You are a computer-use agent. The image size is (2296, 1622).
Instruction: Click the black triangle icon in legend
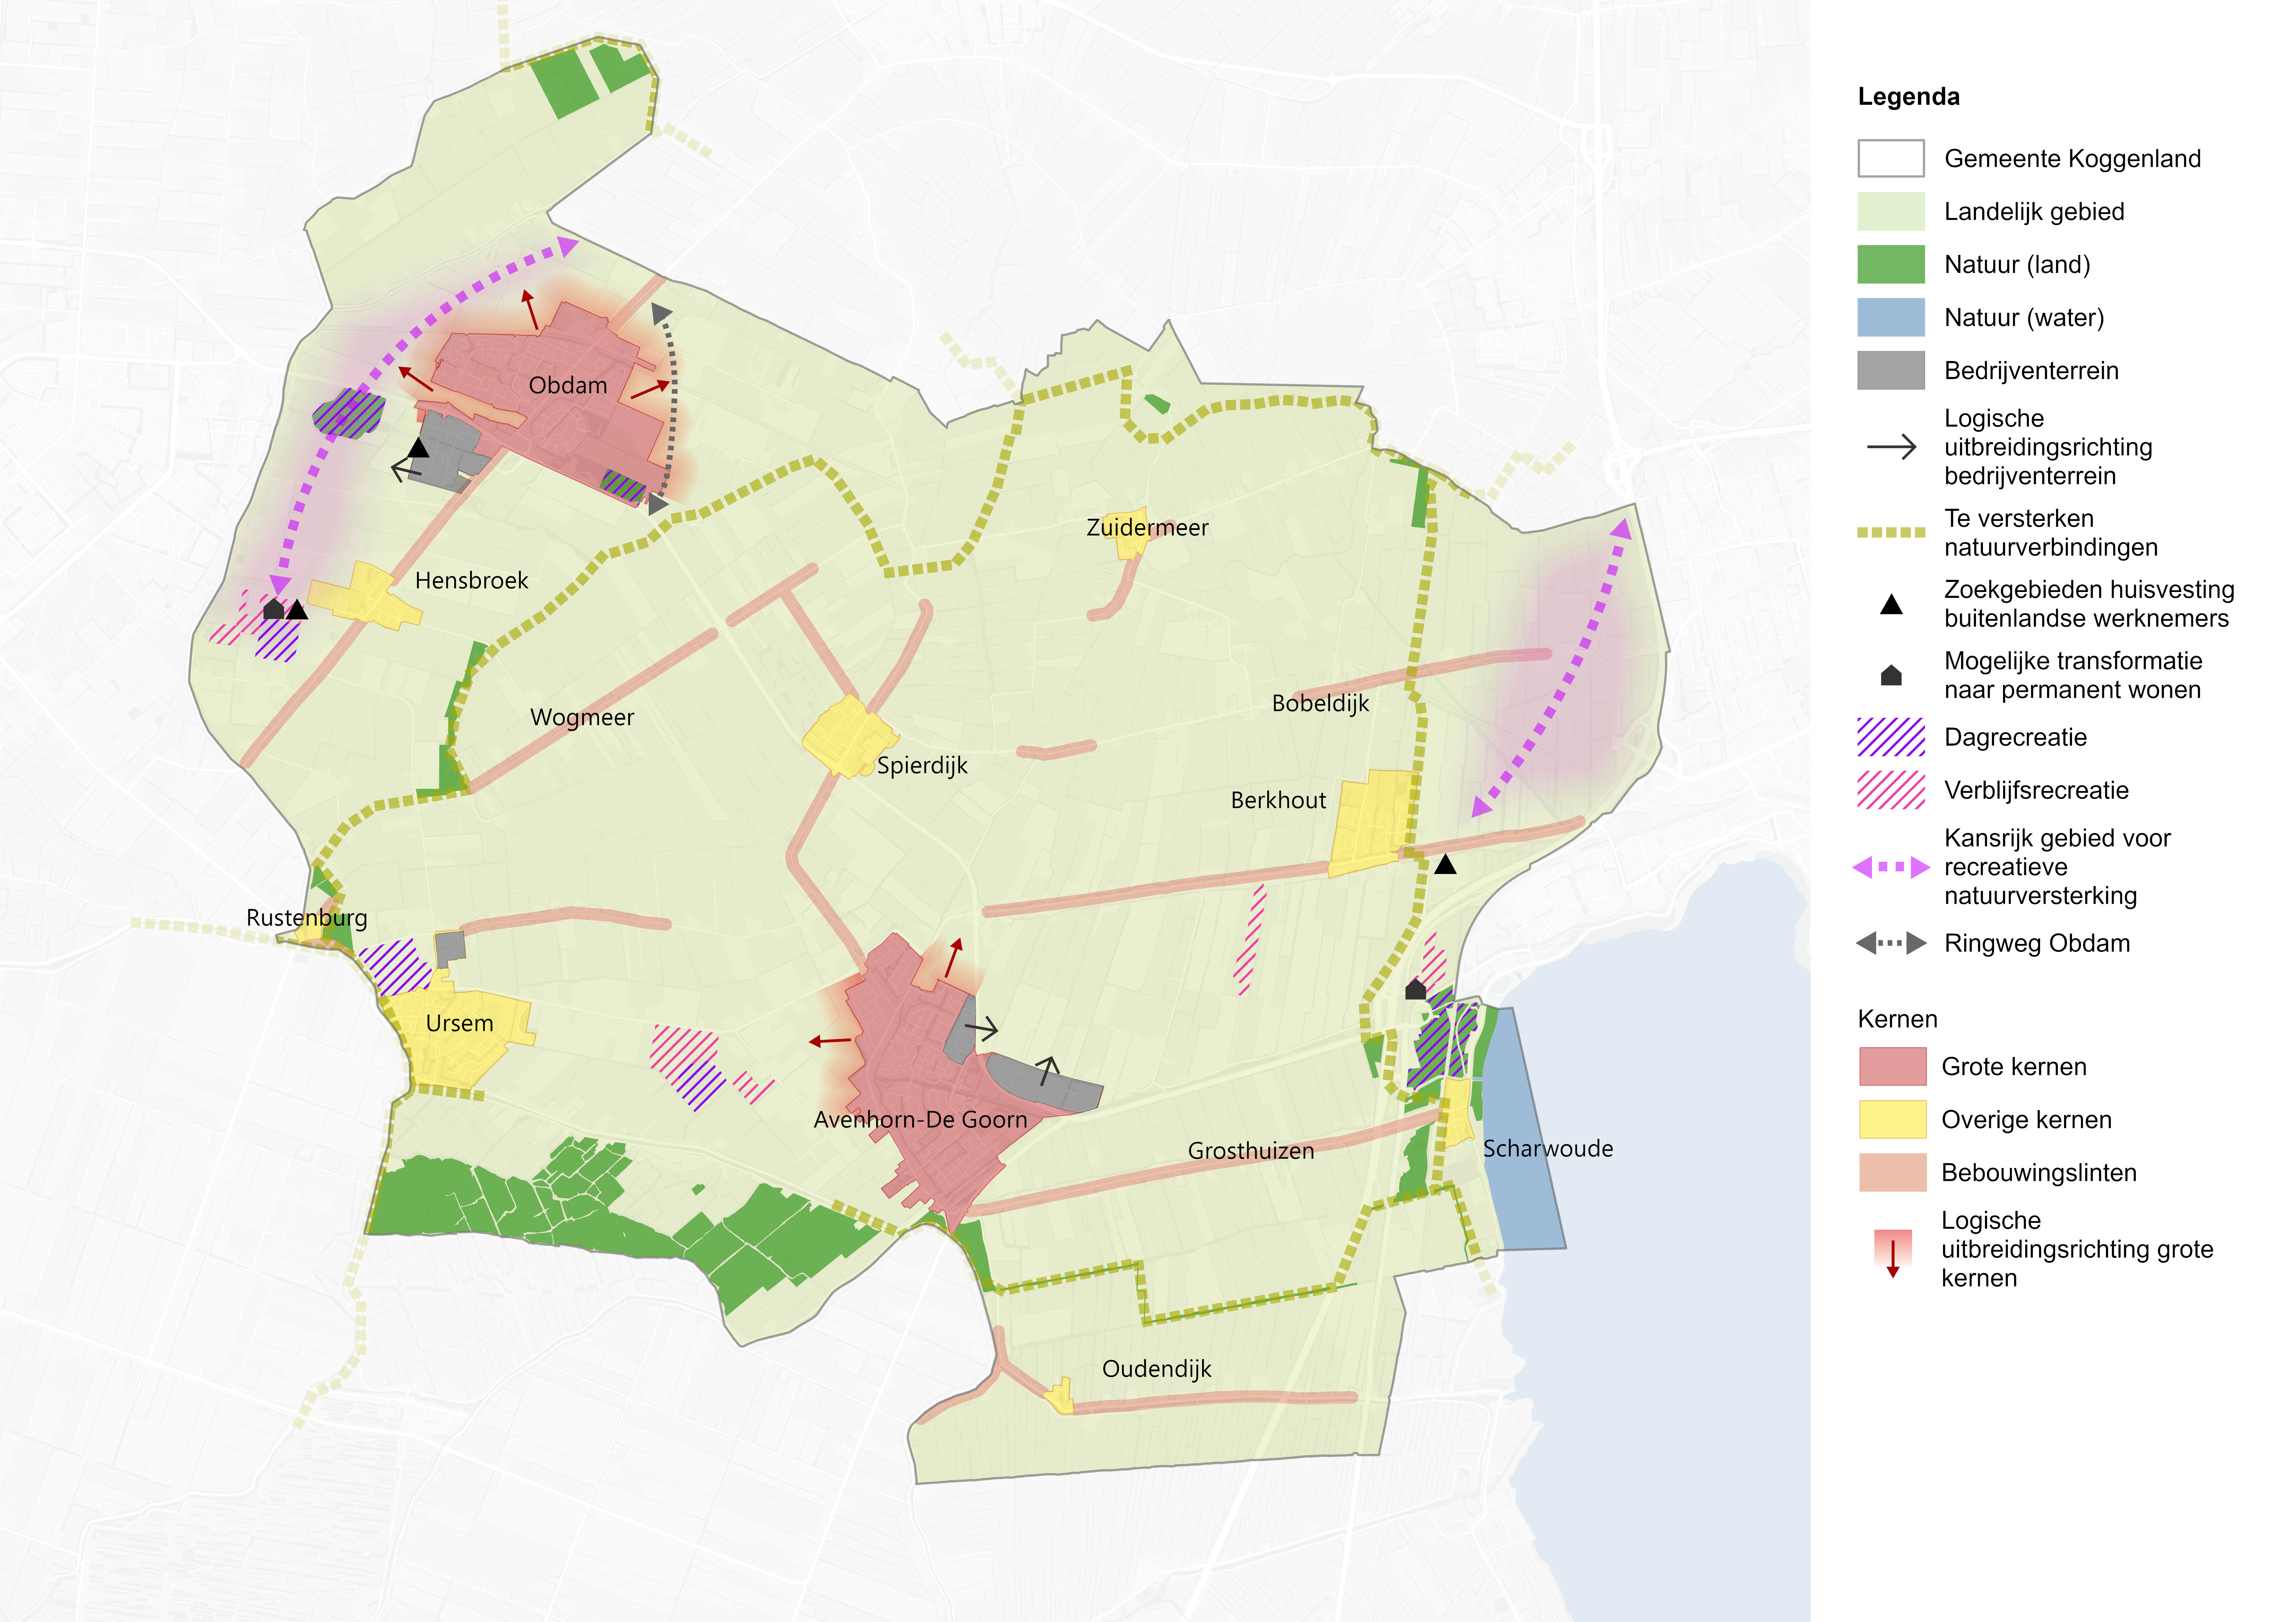[1891, 604]
